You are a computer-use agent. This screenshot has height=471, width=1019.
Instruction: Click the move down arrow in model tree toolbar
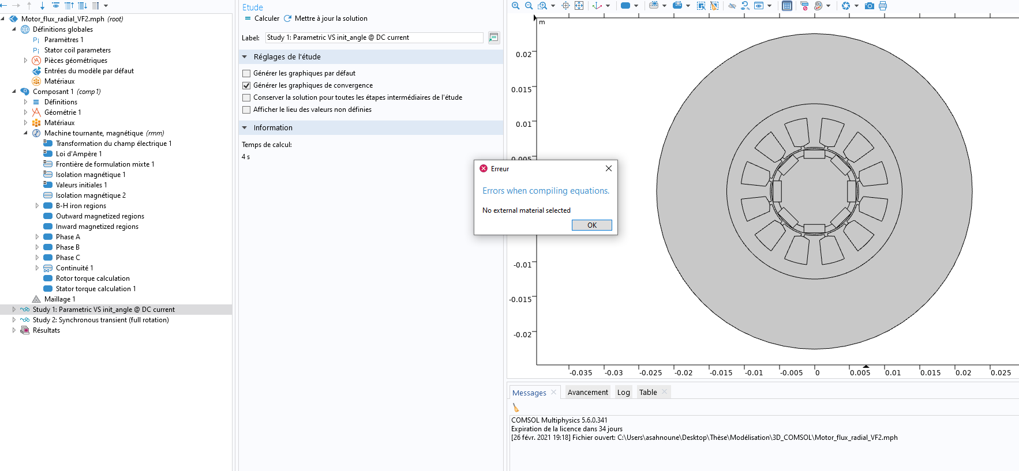[42, 6]
